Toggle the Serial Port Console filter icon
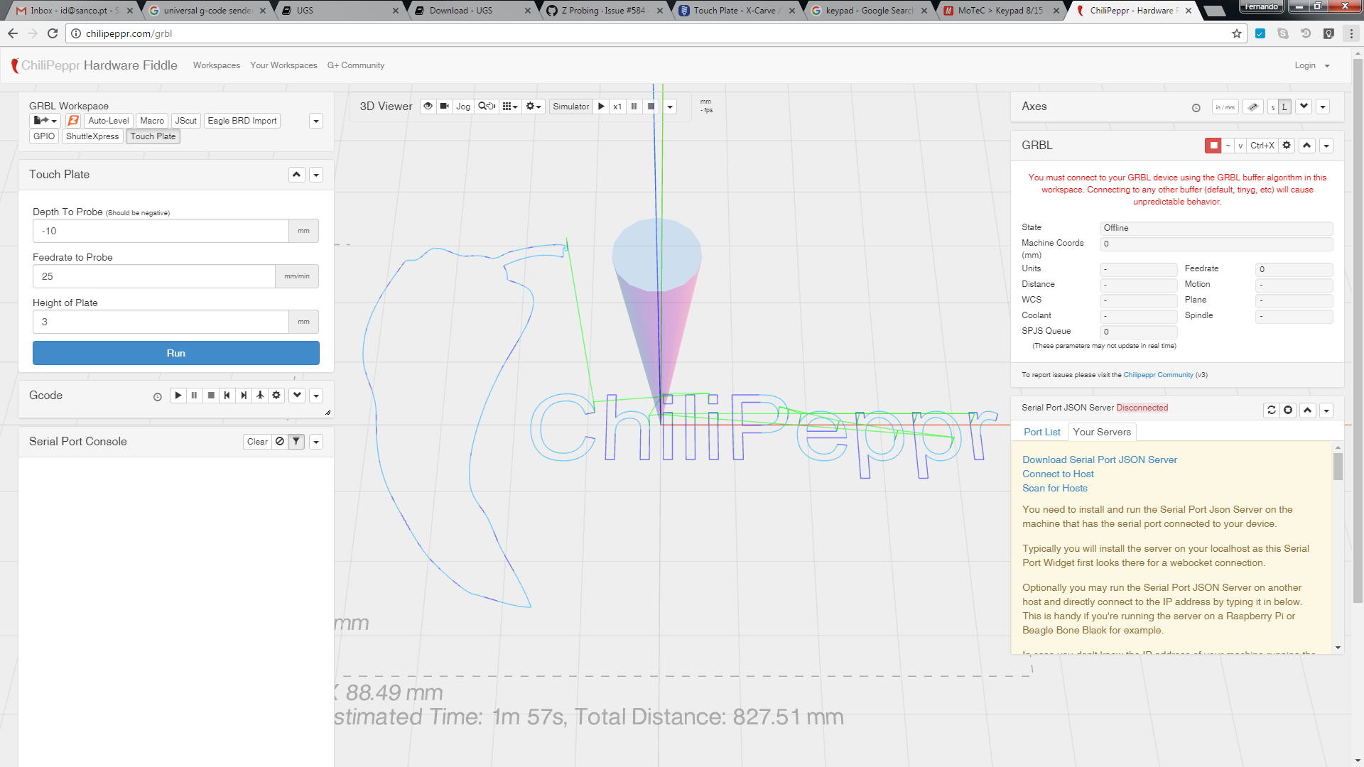The height and width of the screenshot is (767, 1364). click(x=296, y=442)
